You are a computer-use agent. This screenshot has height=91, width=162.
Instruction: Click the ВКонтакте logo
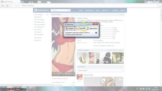42,10
